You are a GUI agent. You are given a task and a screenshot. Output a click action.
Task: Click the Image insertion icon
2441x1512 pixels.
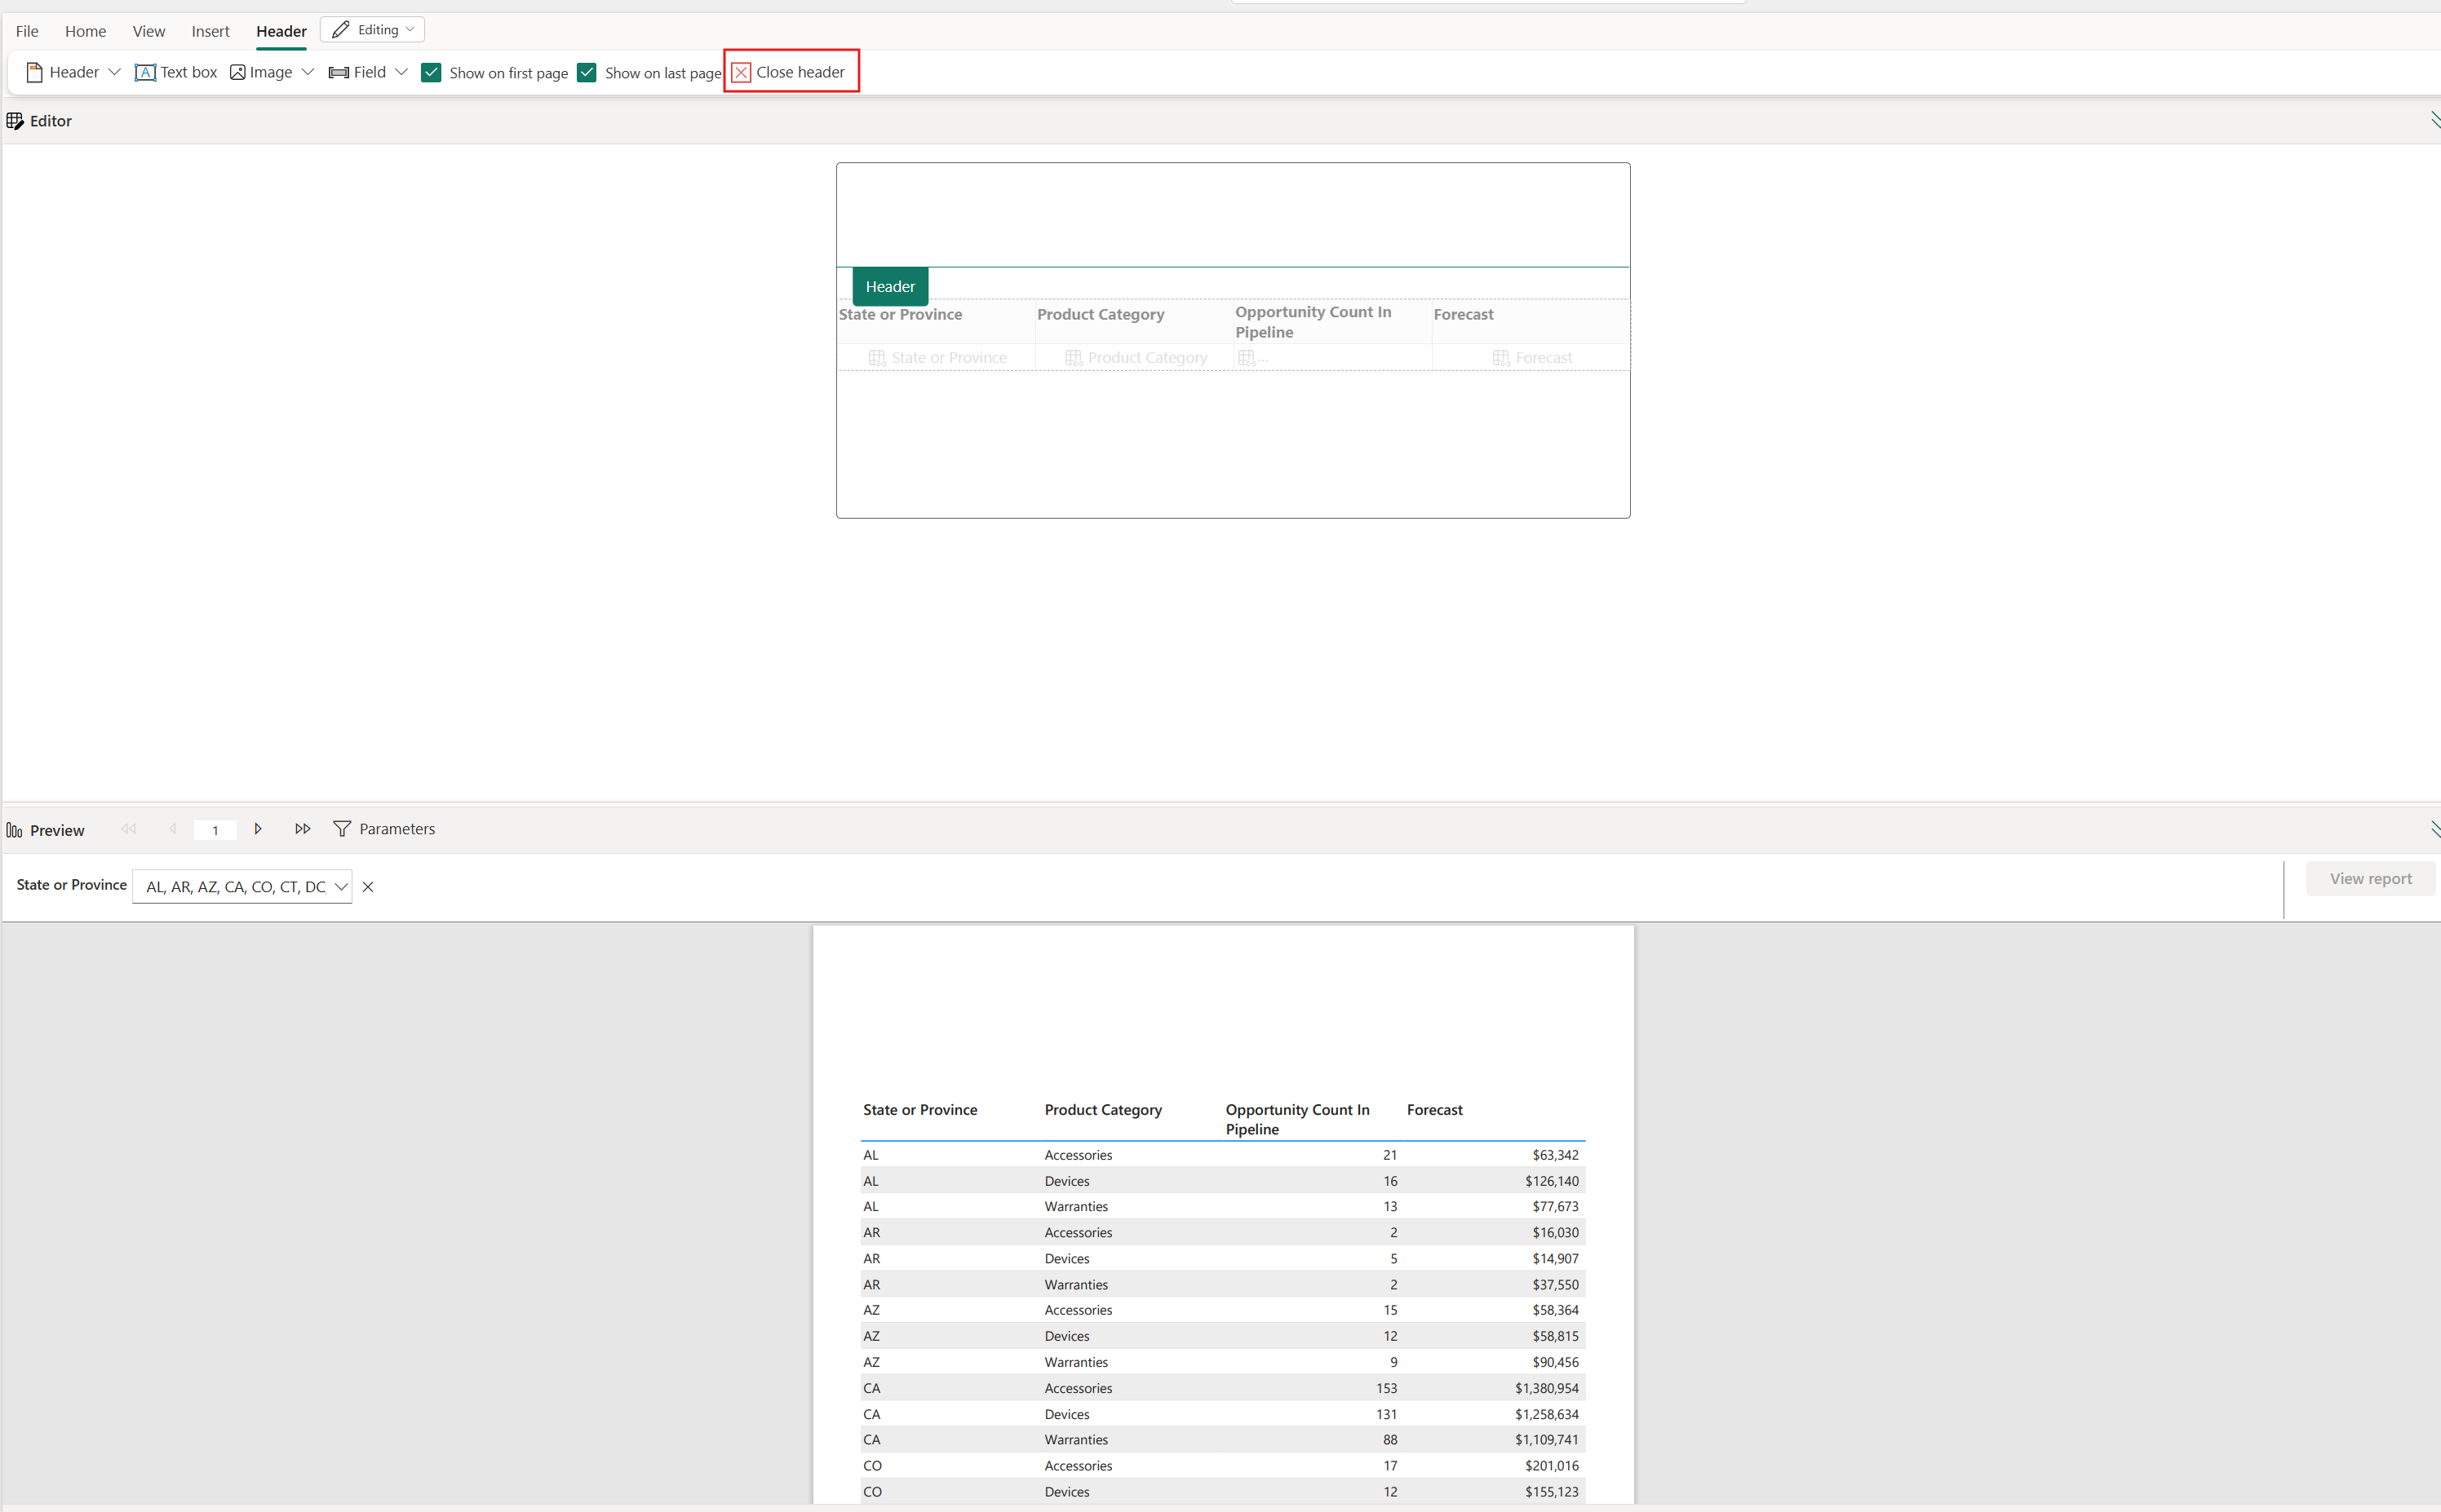[x=237, y=72]
